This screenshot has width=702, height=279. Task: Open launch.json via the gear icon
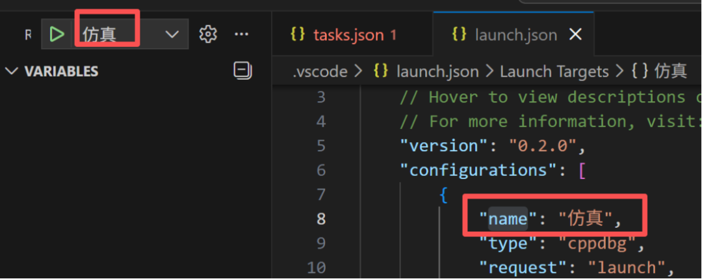[208, 34]
